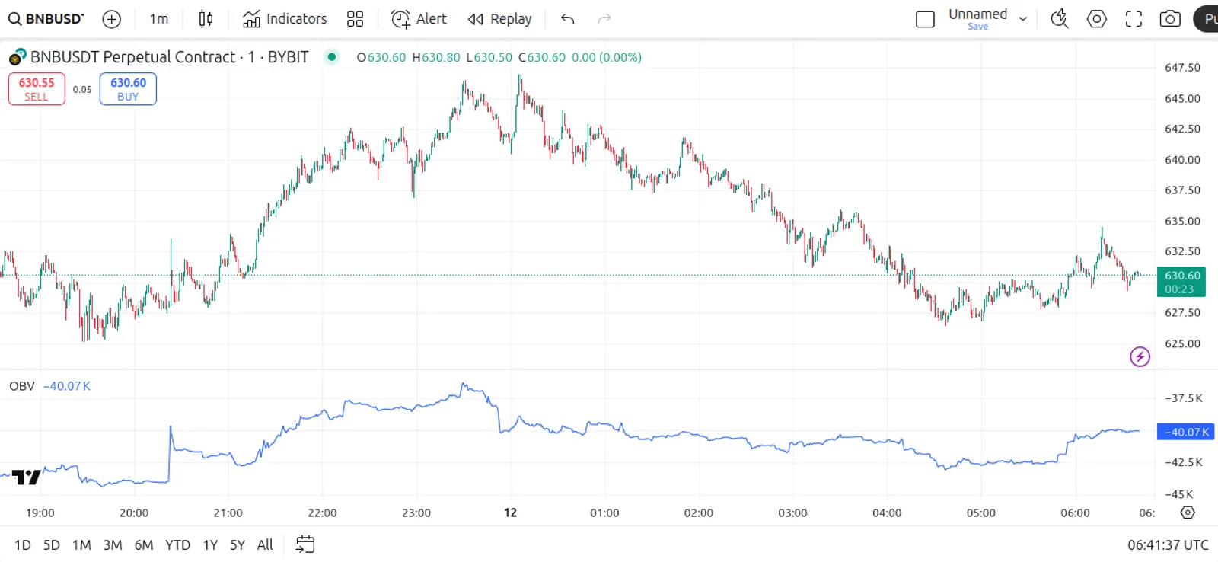Click the 647.50 price axis label

click(1182, 68)
